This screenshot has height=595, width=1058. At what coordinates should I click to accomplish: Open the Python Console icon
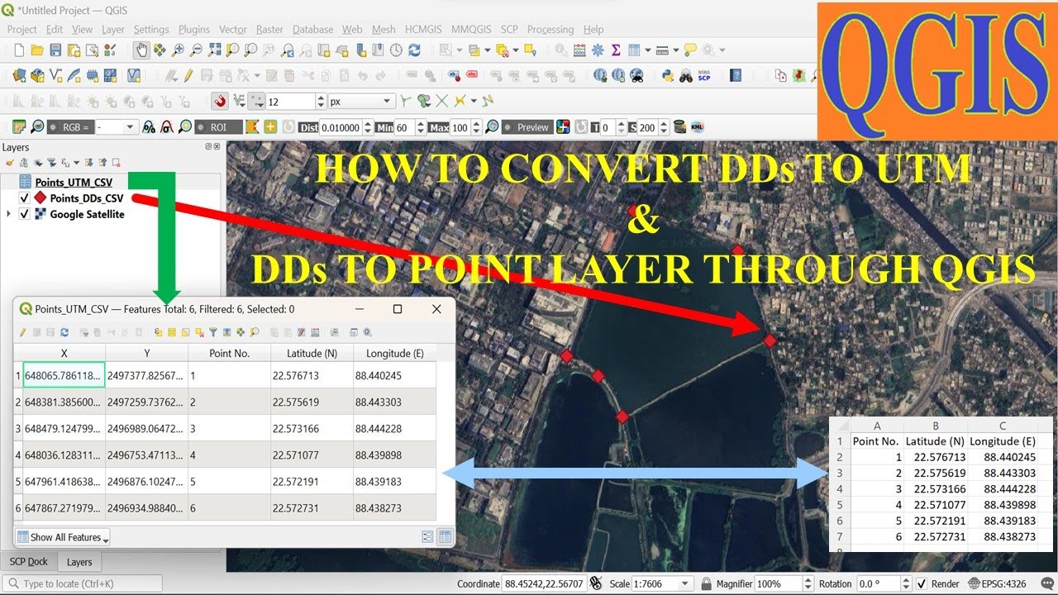(668, 75)
